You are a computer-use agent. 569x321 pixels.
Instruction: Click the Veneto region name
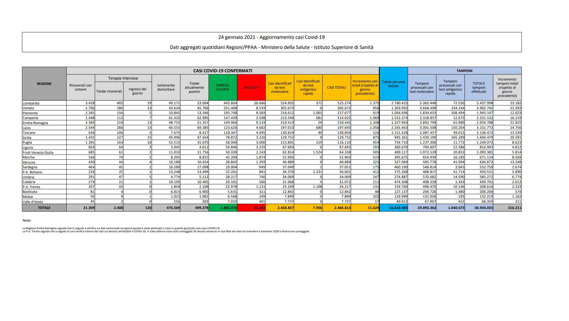pos(28,108)
